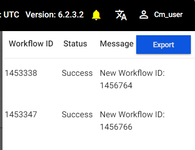
Task: Click the UTC timezone label
Action: pyautogui.click(x=11, y=15)
